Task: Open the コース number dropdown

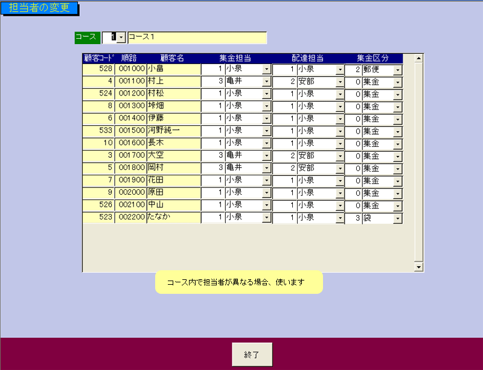Action: tap(121, 37)
